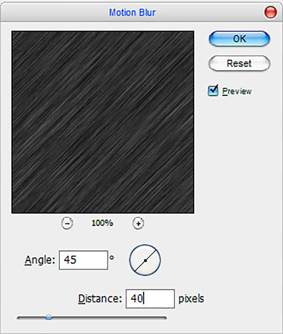Click the Reset button

click(239, 63)
